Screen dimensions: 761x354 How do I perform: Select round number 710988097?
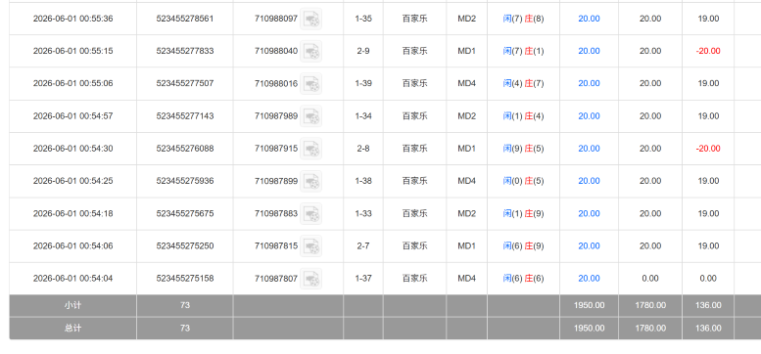point(276,19)
